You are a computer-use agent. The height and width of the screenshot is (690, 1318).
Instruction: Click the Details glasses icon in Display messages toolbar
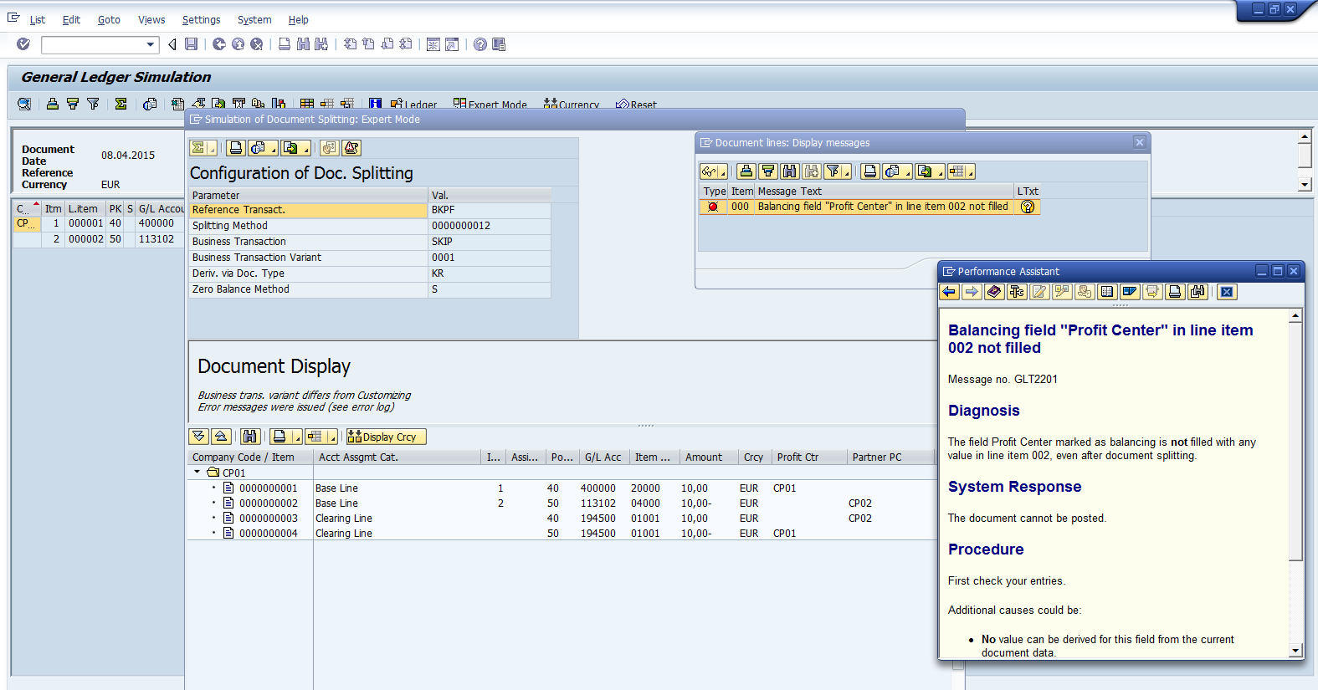[x=713, y=171]
